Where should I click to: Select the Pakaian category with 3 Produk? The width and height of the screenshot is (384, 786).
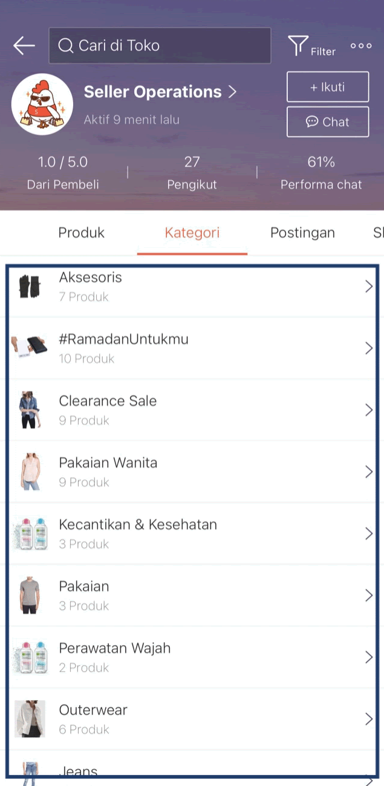tap(192, 596)
